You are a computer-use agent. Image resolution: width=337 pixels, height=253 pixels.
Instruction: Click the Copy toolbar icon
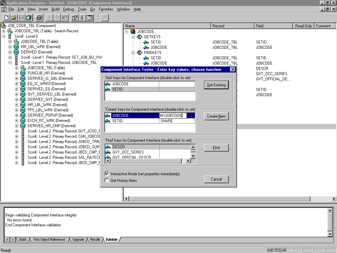[x=57, y=18]
